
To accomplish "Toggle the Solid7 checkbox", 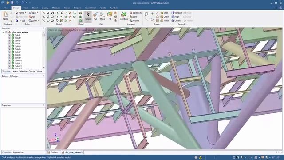I will click(9, 52).
